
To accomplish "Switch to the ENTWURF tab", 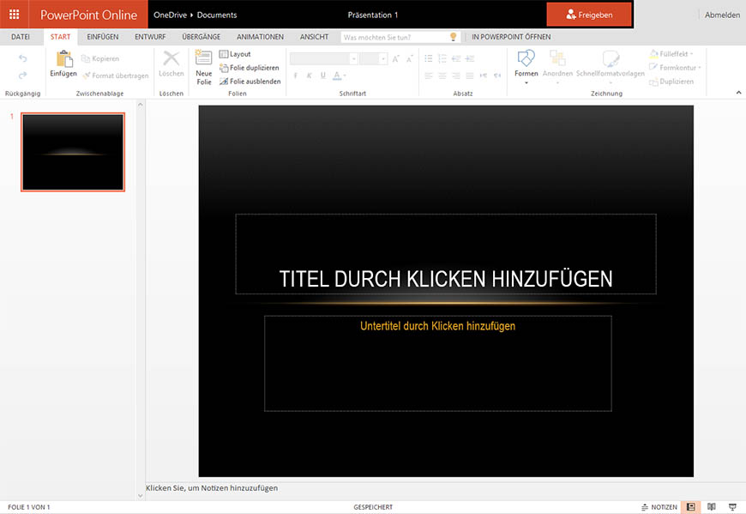I will tap(150, 37).
